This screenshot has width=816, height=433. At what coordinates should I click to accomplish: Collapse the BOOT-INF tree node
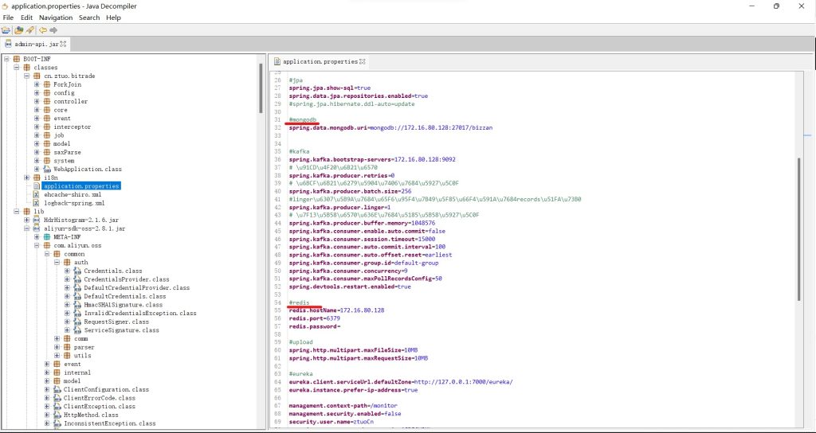6,59
